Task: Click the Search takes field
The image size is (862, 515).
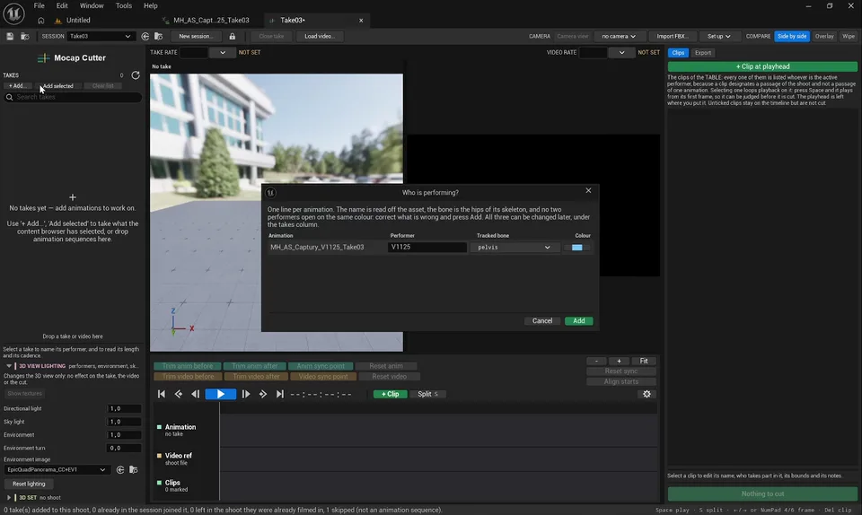Action: pos(73,97)
